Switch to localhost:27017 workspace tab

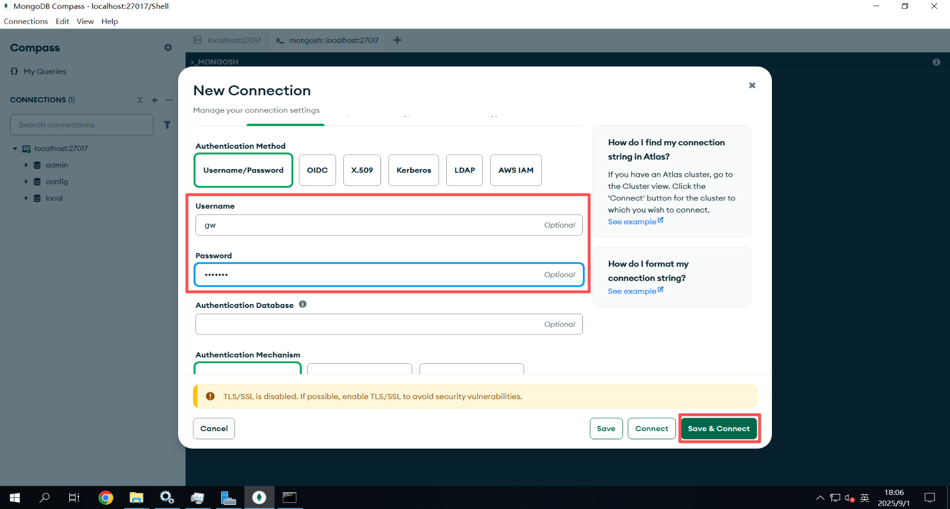[x=227, y=41]
